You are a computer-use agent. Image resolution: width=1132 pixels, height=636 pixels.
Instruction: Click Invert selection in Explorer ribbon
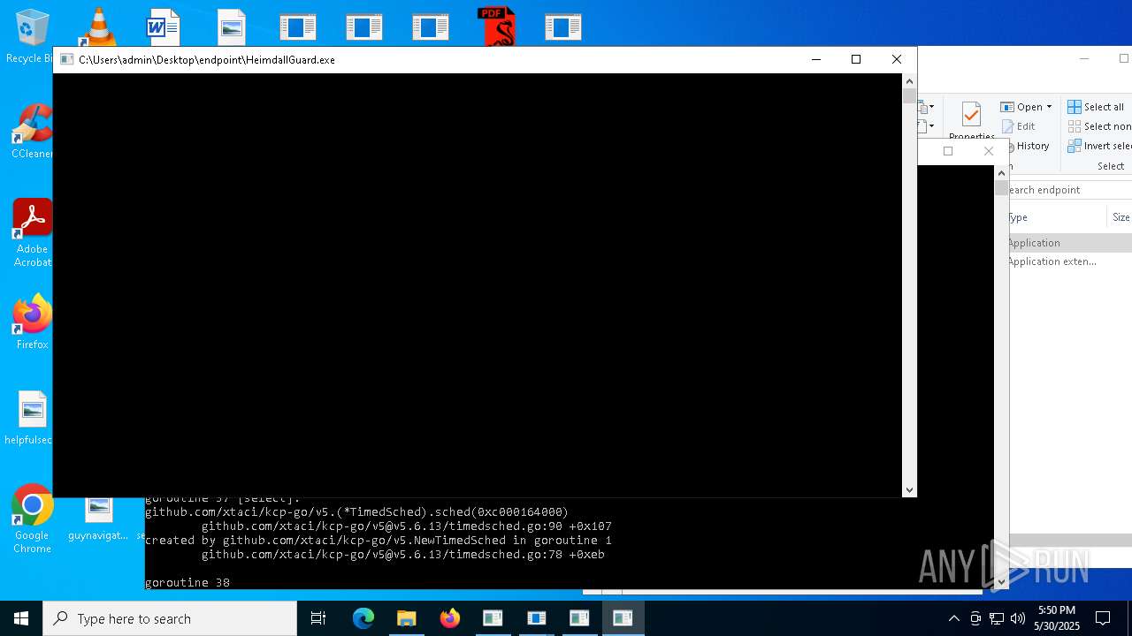tap(1099, 146)
